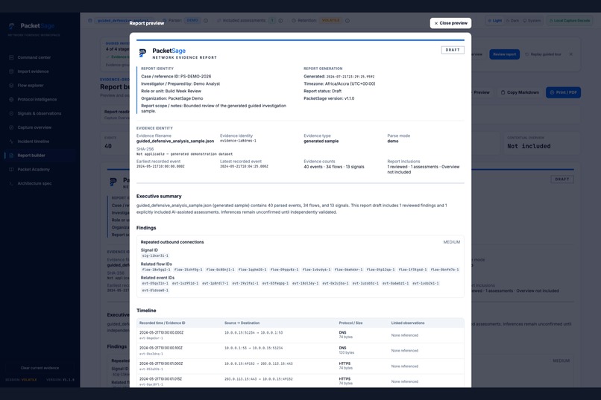This screenshot has width=601, height=400.
Task: Click info icon next to Included assessments
Action: [280, 21]
